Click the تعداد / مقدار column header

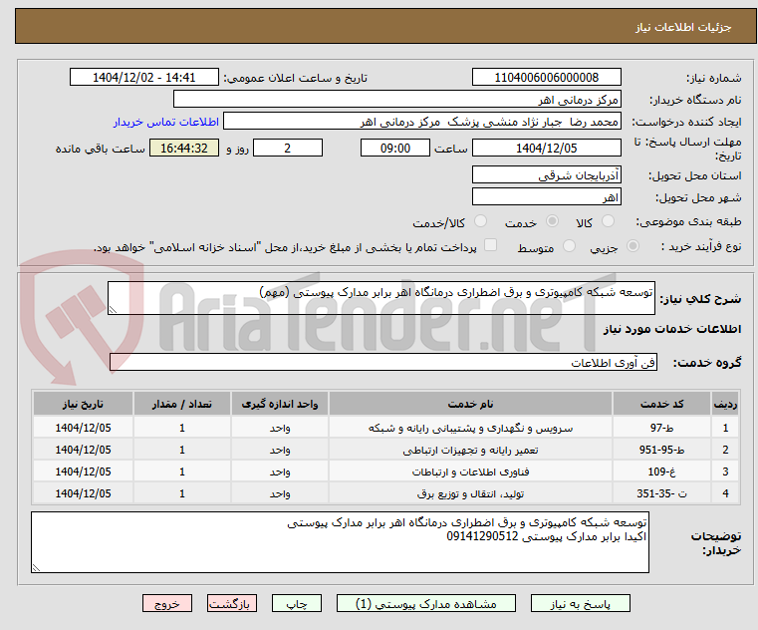tap(181, 404)
